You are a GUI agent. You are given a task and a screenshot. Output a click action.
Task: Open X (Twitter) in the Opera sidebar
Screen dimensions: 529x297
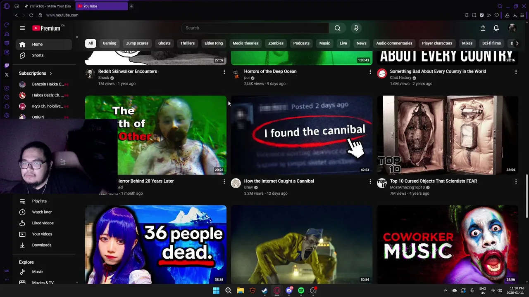coord(7,75)
